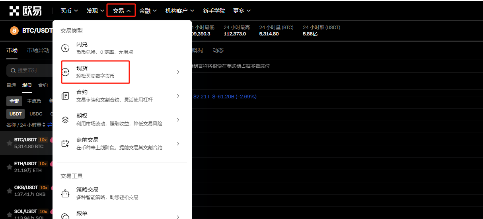Screen dimensions: 483x219
Task: Expand the 期权 submenu chevron
Action: pyautogui.click(x=178, y=120)
